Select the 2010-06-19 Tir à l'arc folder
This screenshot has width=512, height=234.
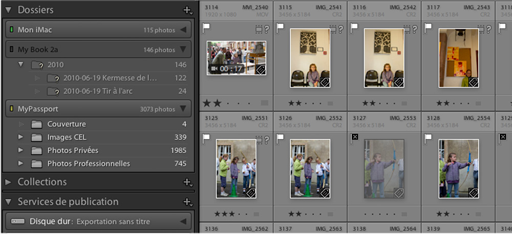pos(98,91)
